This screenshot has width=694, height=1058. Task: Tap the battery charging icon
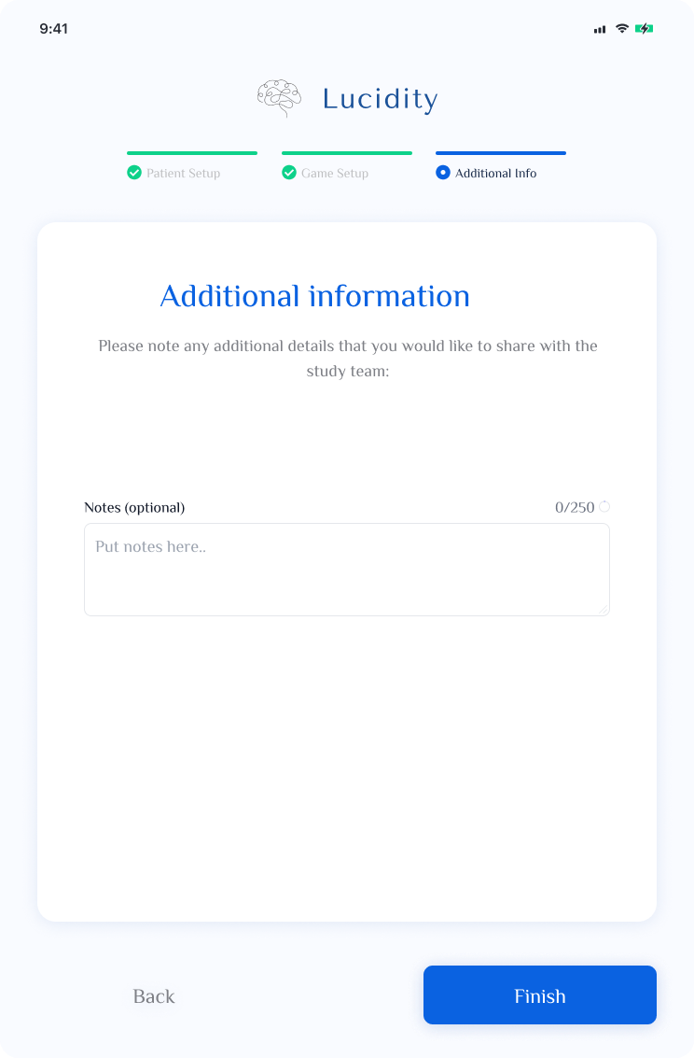click(x=645, y=28)
